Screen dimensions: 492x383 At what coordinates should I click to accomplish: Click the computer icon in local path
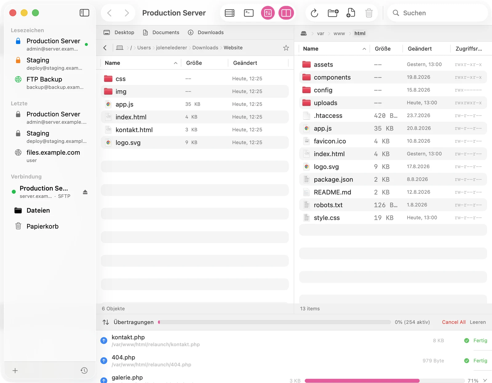pyautogui.click(x=120, y=48)
